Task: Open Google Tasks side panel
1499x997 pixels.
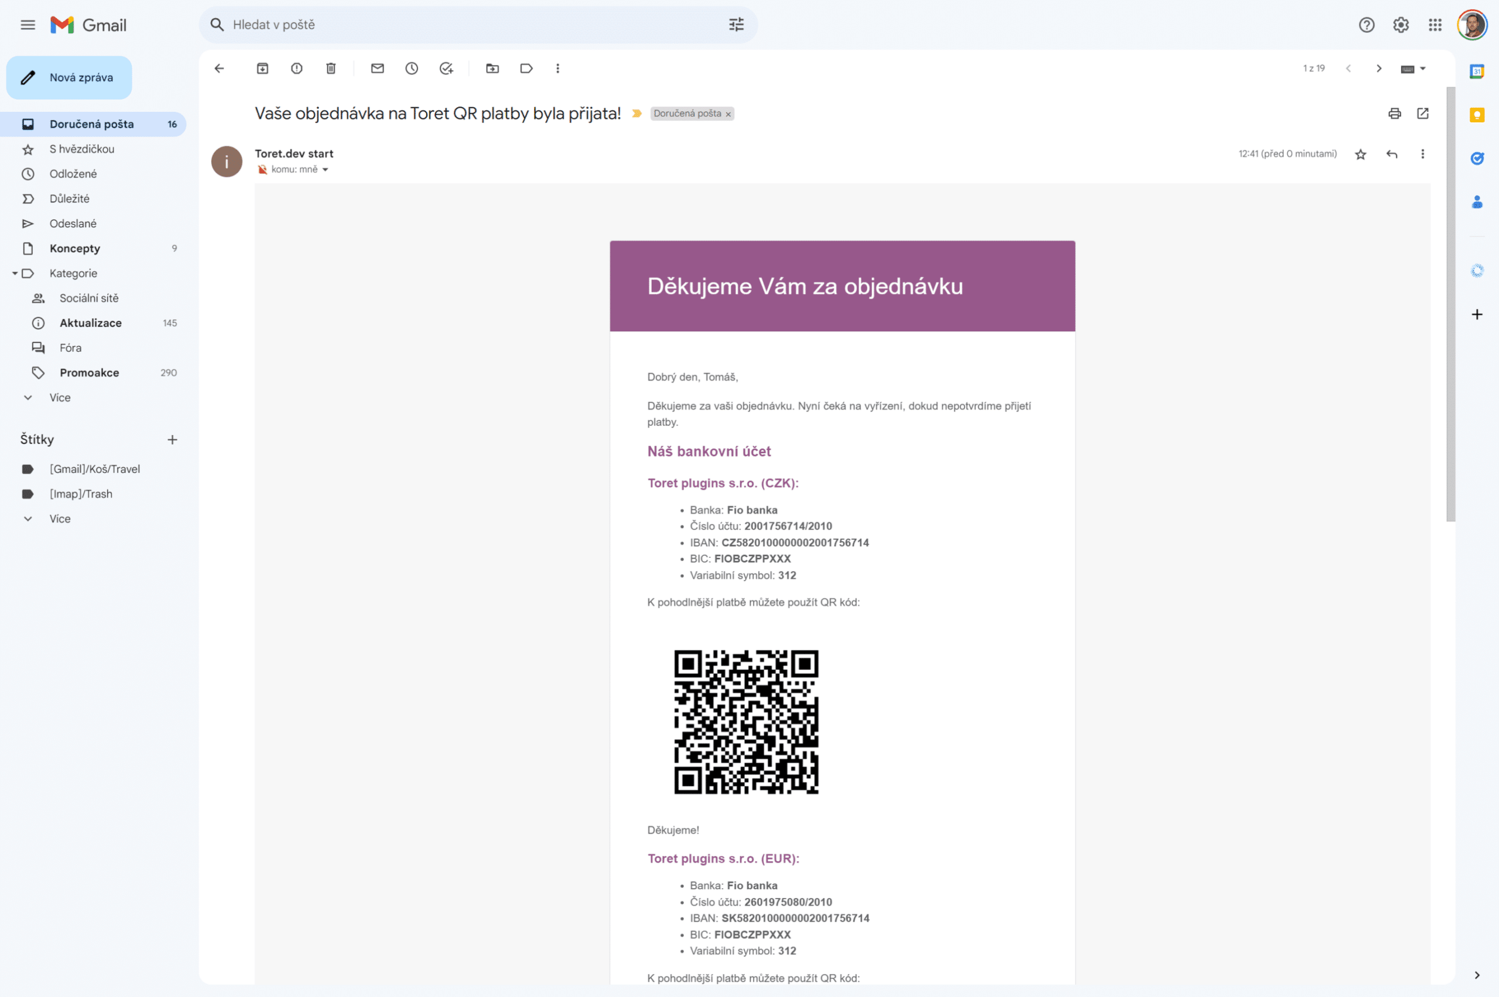Action: coord(1477,158)
